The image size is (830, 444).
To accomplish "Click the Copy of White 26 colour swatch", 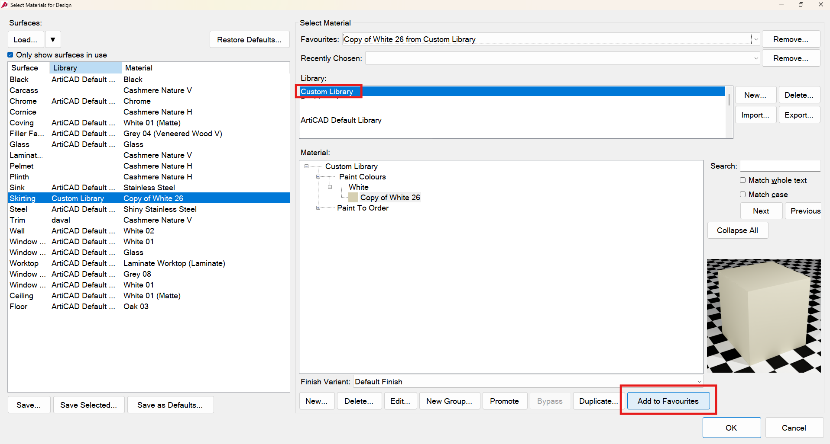I will pyautogui.click(x=353, y=198).
